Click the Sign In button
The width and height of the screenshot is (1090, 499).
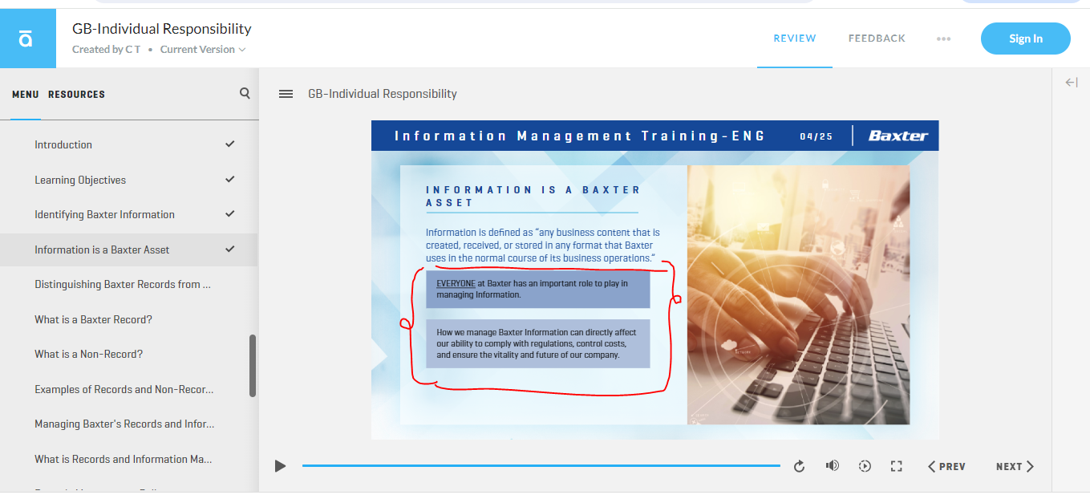pyautogui.click(x=1025, y=39)
